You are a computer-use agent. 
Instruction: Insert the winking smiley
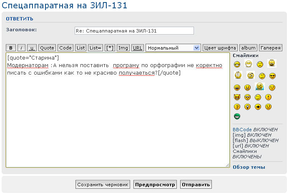tap(258, 97)
